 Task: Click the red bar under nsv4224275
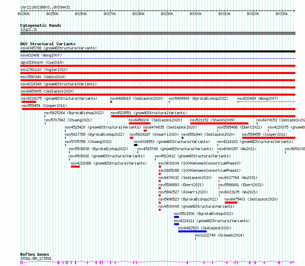point(29,102)
